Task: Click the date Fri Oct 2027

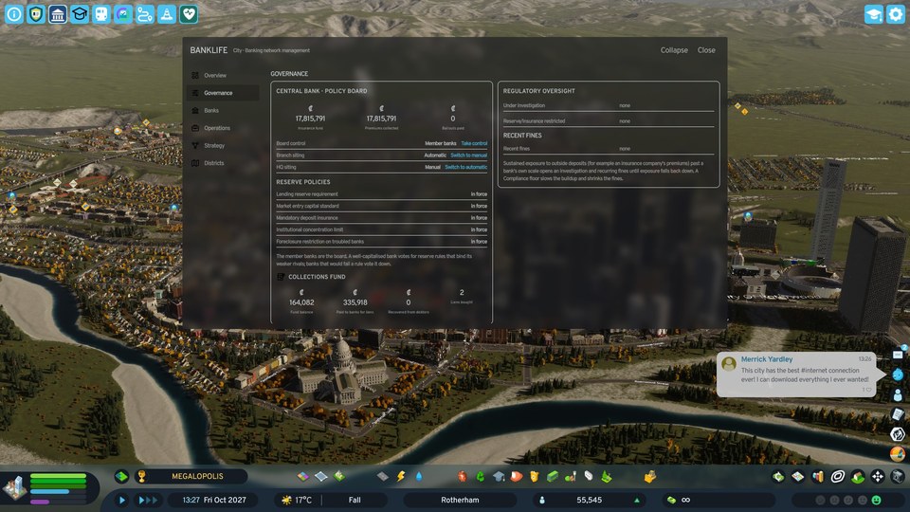Action: (x=226, y=500)
